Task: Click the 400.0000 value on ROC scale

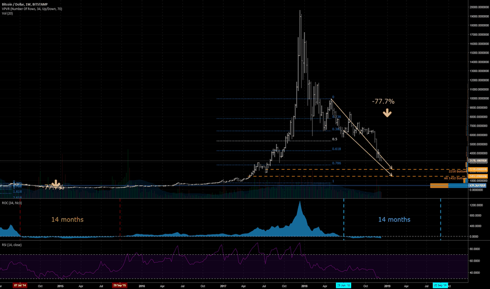Action: point(476,226)
